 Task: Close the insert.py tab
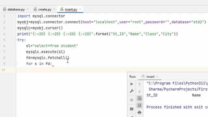pos(80,9)
